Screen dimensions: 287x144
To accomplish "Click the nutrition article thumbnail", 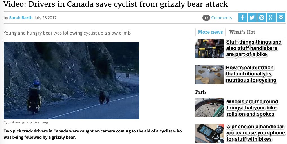I will [209, 75].
